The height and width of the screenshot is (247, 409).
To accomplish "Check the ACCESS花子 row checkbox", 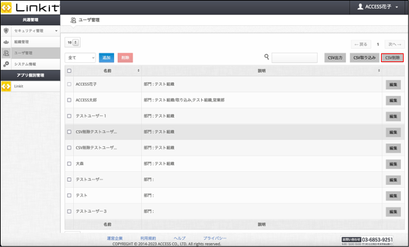I will pos(69,84).
